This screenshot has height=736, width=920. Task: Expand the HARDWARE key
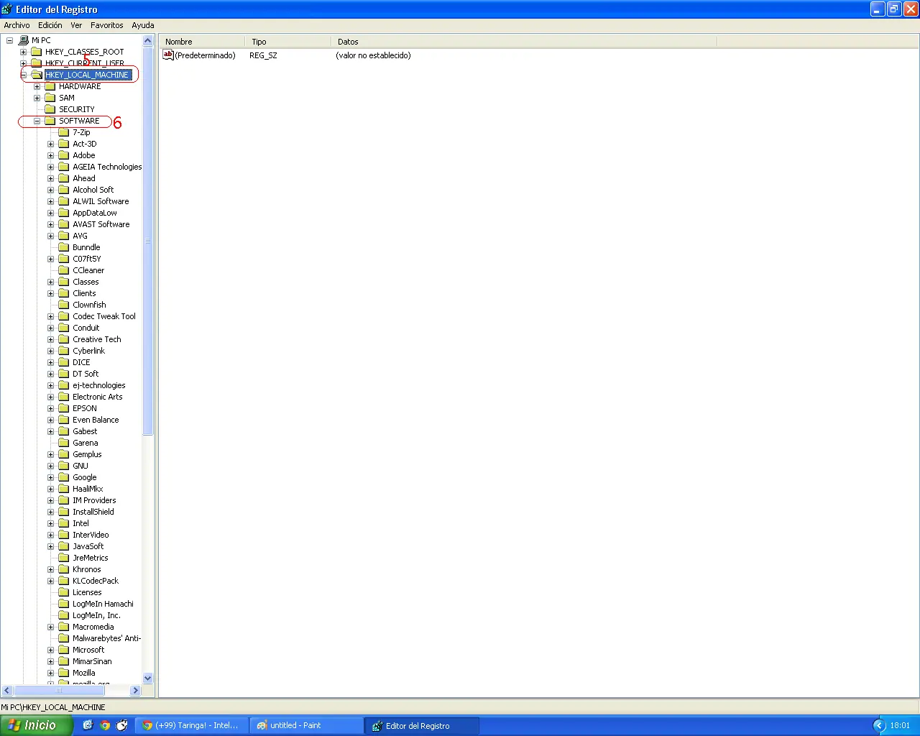[x=37, y=86]
